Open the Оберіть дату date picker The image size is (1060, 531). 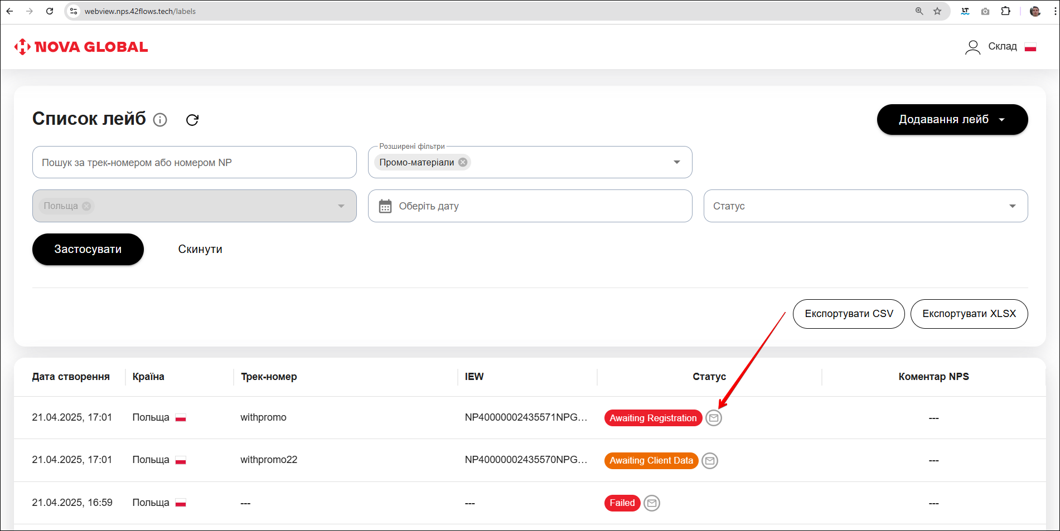click(530, 206)
